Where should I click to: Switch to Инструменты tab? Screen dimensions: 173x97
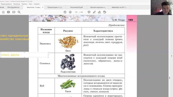(14, 7)
